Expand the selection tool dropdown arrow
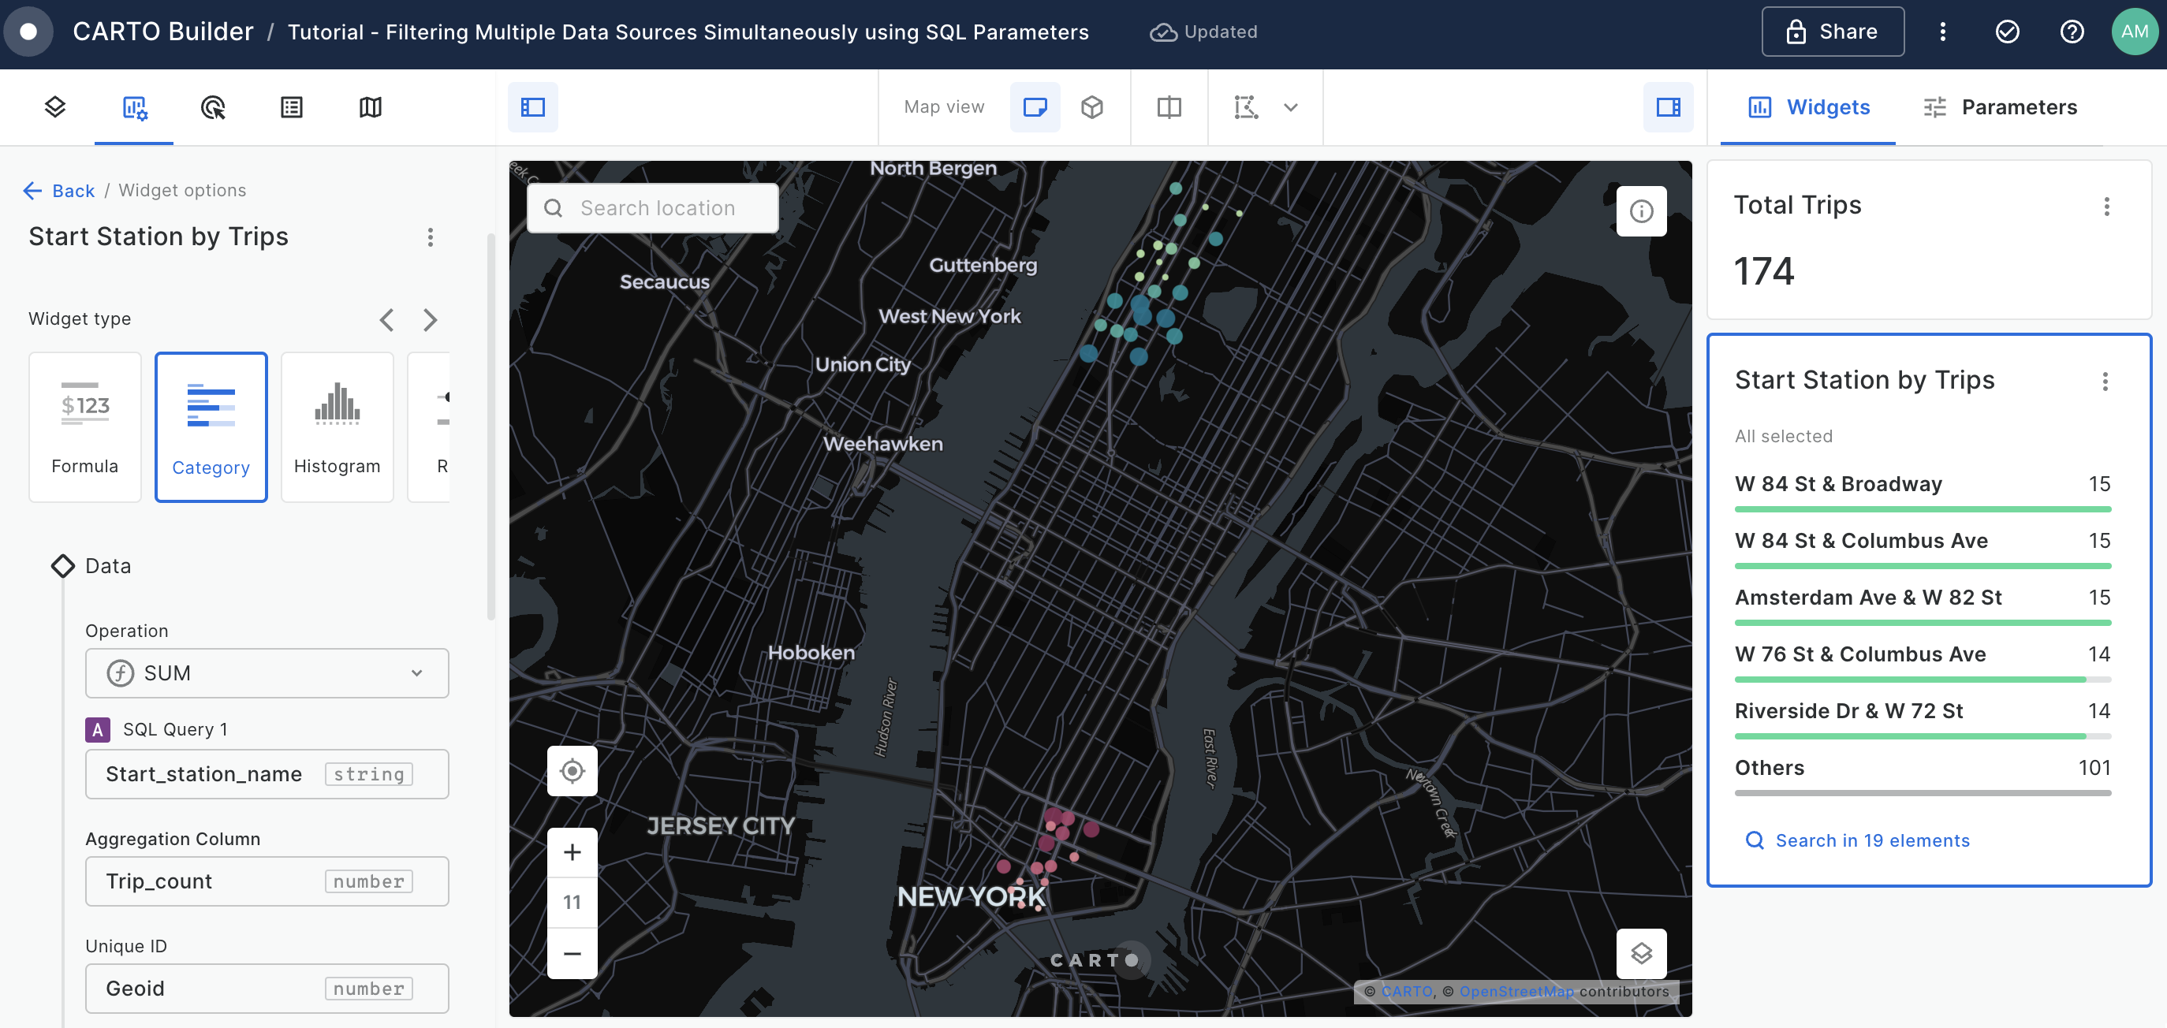 tap(1290, 107)
